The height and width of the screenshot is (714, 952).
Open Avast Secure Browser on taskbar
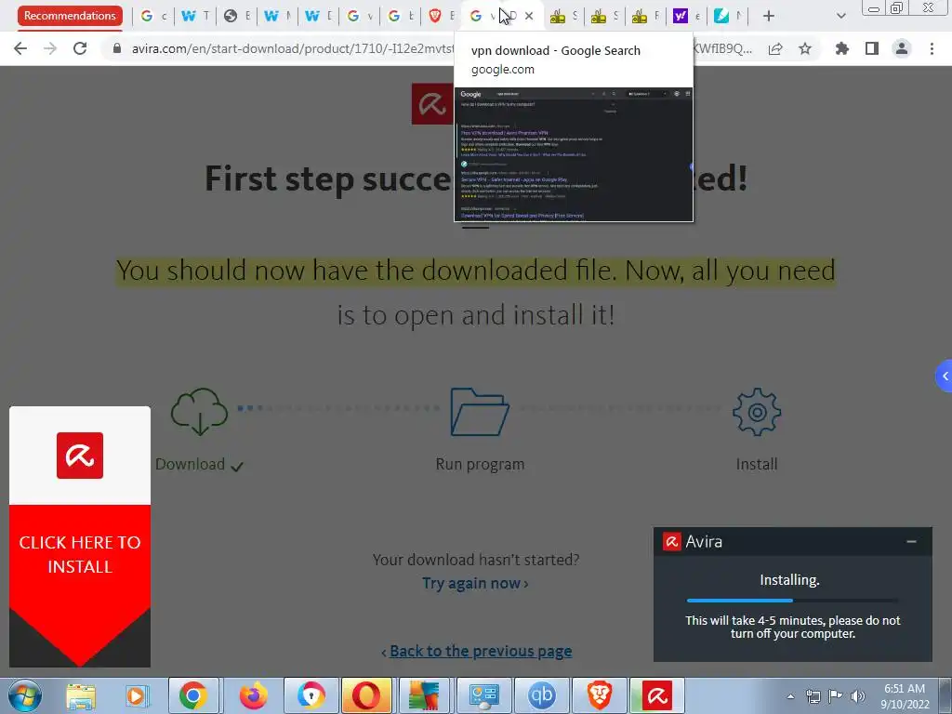(x=311, y=695)
